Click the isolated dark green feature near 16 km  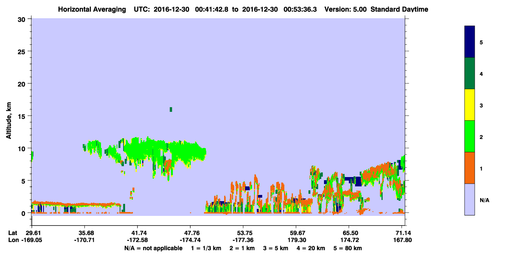tap(171, 110)
